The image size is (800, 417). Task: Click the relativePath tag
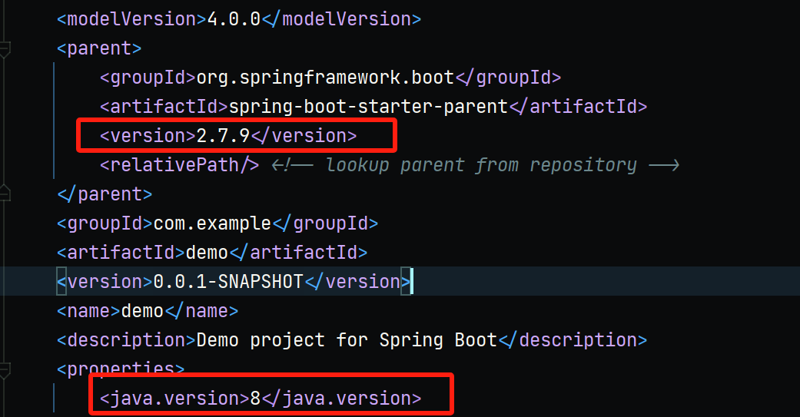pos(179,165)
